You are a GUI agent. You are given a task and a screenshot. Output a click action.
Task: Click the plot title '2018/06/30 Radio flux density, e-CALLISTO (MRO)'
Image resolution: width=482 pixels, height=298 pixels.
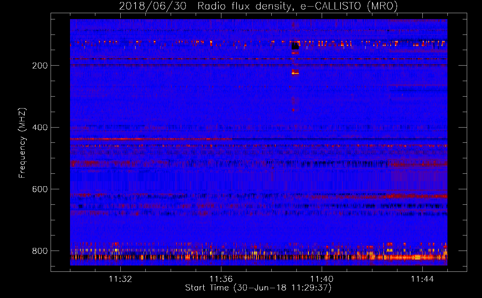click(258, 6)
